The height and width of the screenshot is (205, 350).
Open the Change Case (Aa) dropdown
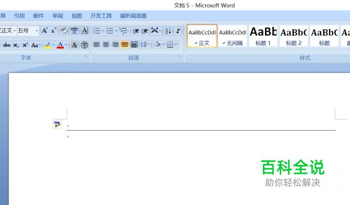pyautogui.click(x=36, y=45)
